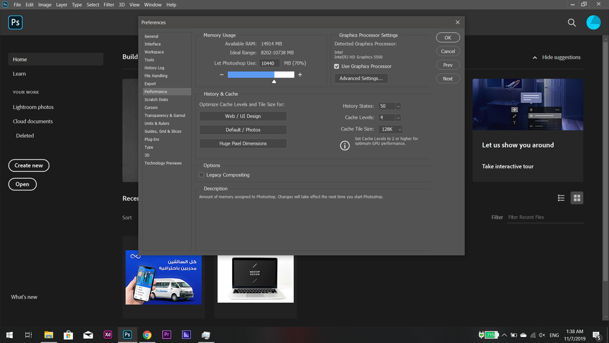The image size is (609, 343).
Task: Click the info icon beside cache hint
Action: [344, 145]
